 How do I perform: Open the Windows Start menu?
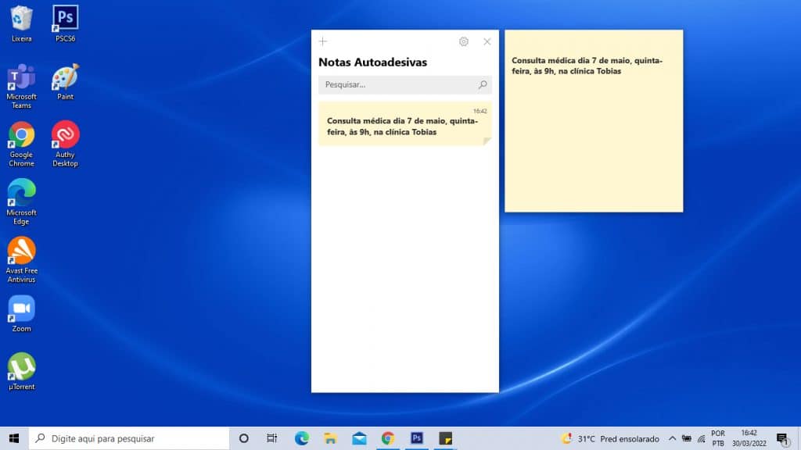coord(14,438)
